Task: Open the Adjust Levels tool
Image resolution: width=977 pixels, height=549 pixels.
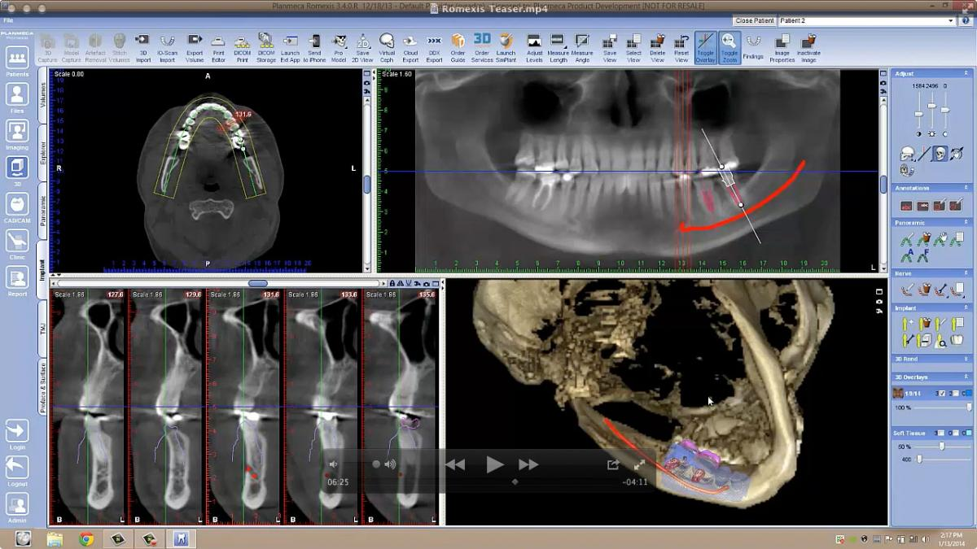Action: tap(534, 48)
